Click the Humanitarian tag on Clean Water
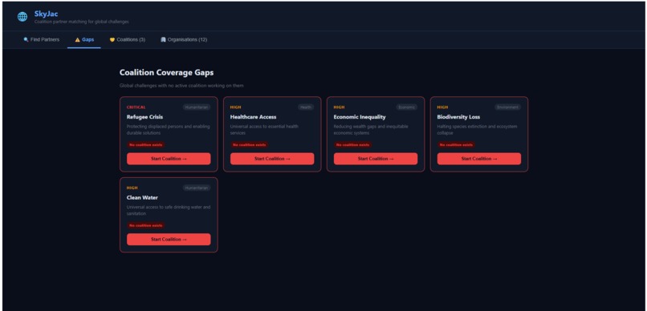The height and width of the screenshot is (311, 647). pos(197,188)
